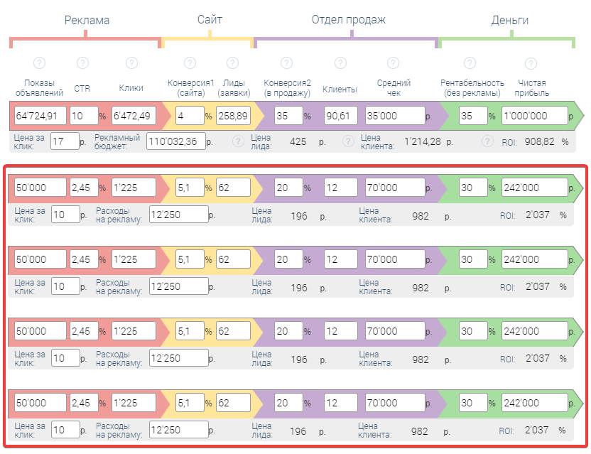Screen dimensions: 591x454
Task: Show help for Средний чек
Action: pyautogui.click(x=393, y=63)
